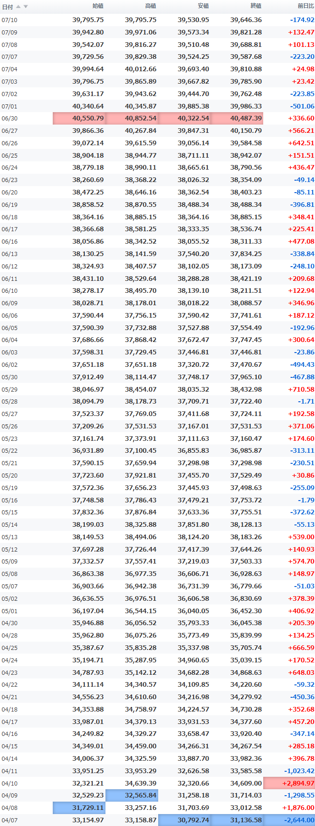Select closing value 37,554.49 on 06/05

click(246, 328)
